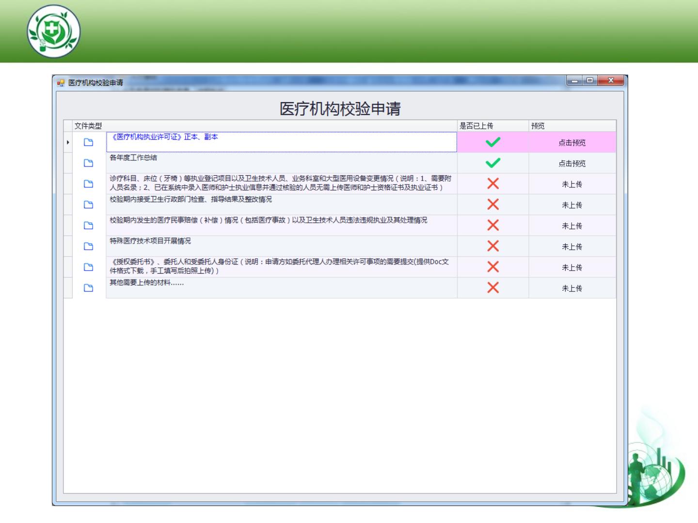The image size is (698, 523).
Task: Click folder icon for 《医疗机构执业许可证》 row
Action: (x=88, y=142)
